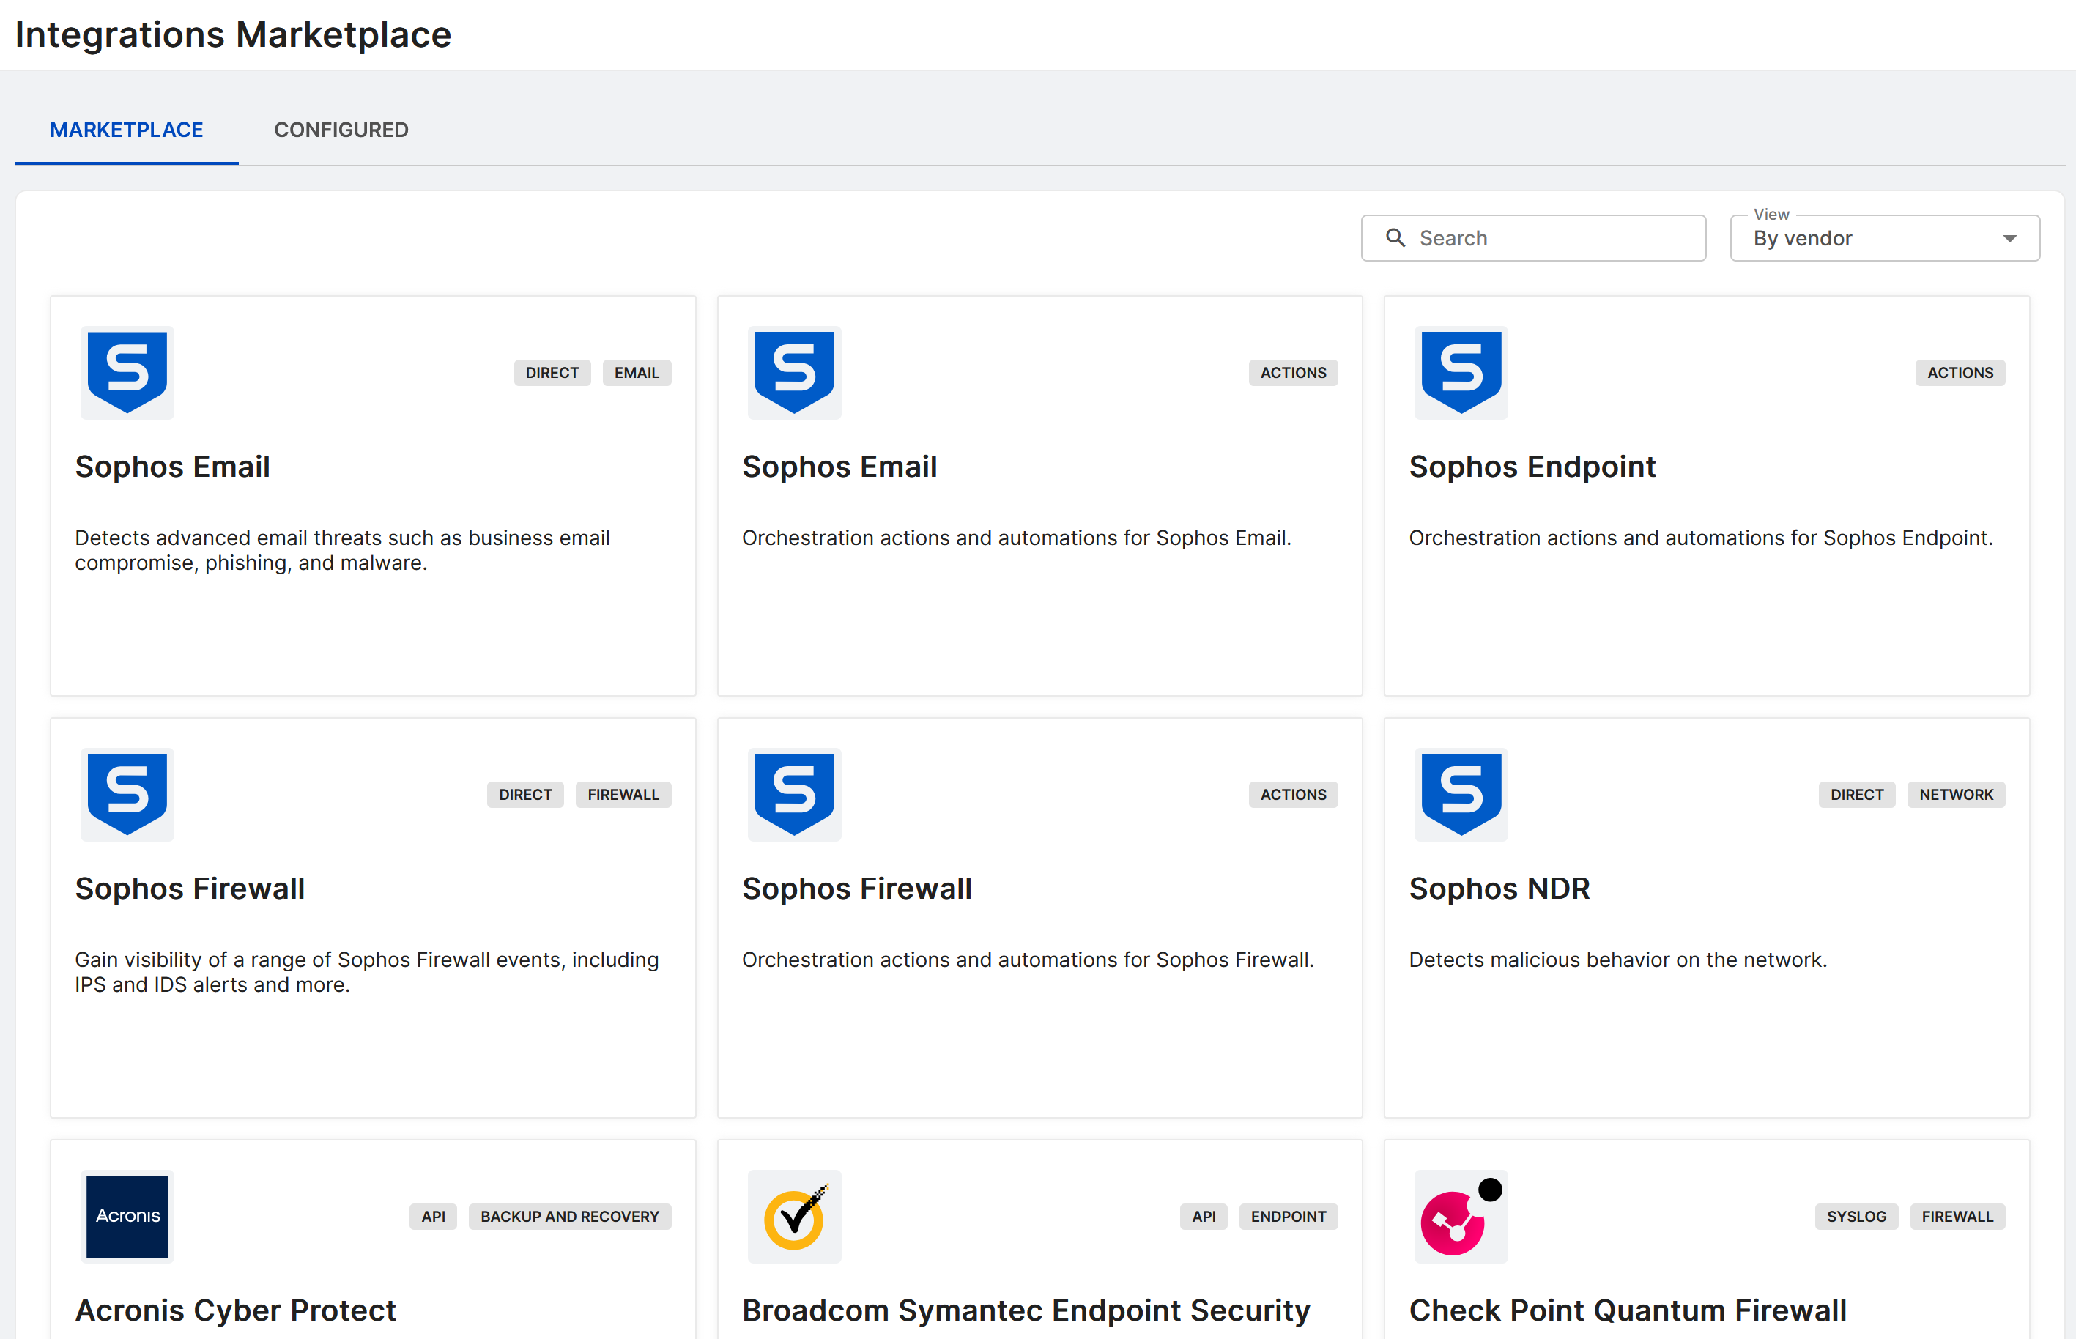Click the 'Detects advanced email threats' description
This screenshot has height=1339, width=2076.
pyautogui.click(x=343, y=549)
